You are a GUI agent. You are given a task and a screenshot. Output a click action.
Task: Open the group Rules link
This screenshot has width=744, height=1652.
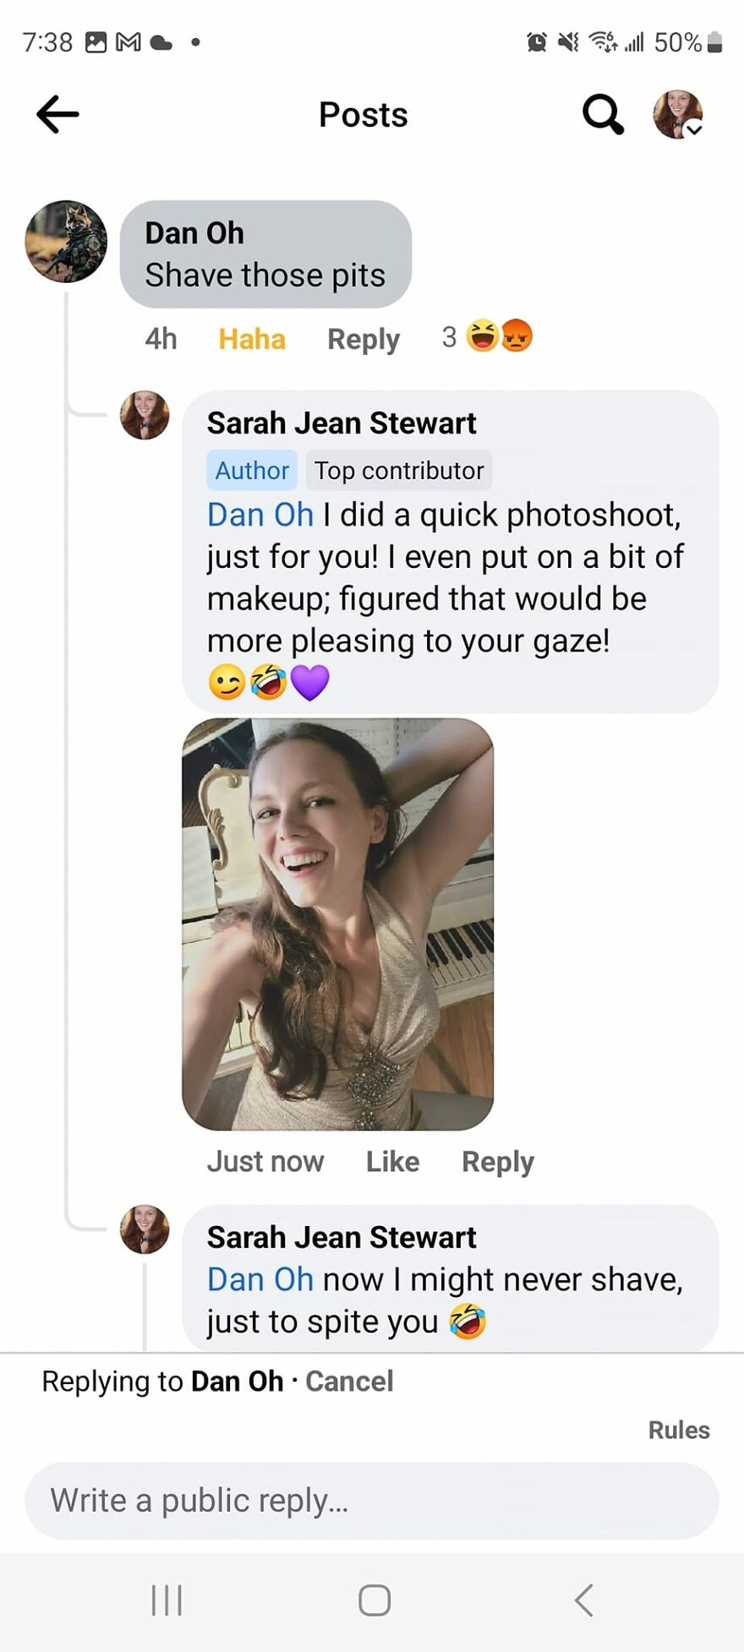click(x=678, y=1429)
